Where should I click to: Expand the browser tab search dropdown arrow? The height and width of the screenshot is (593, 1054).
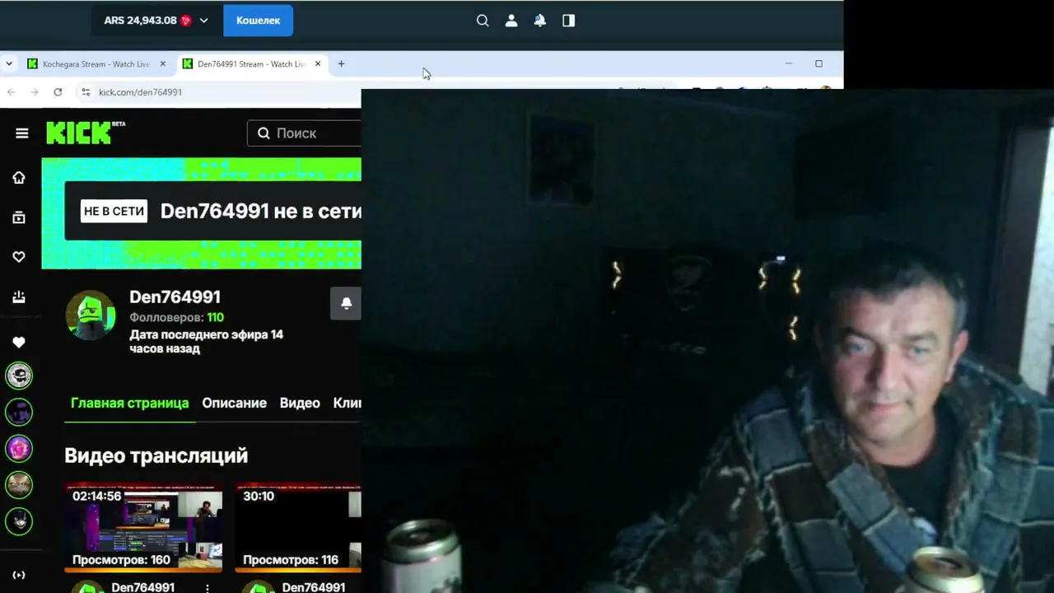(9, 64)
